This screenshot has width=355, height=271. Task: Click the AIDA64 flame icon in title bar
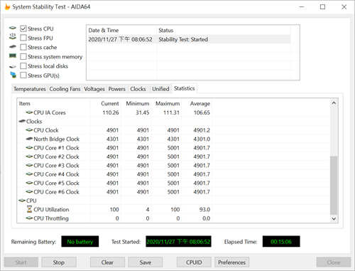pyautogui.click(x=7, y=7)
